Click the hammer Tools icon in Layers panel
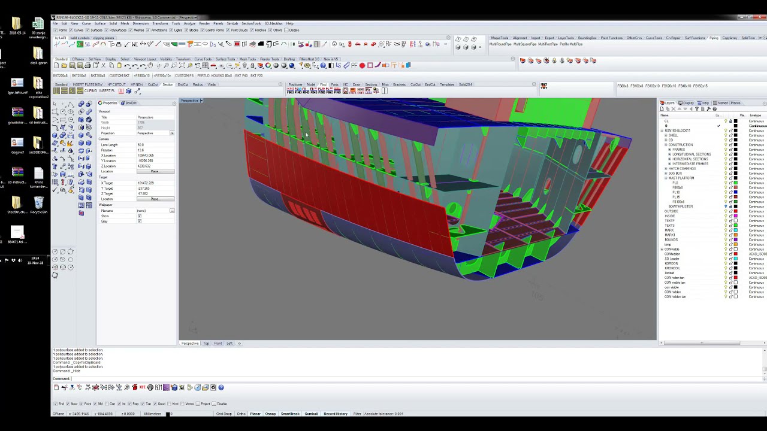 (x=708, y=109)
